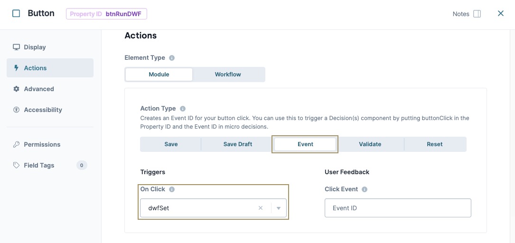
Task: Click the Field Tags tag icon
Action: 16,165
